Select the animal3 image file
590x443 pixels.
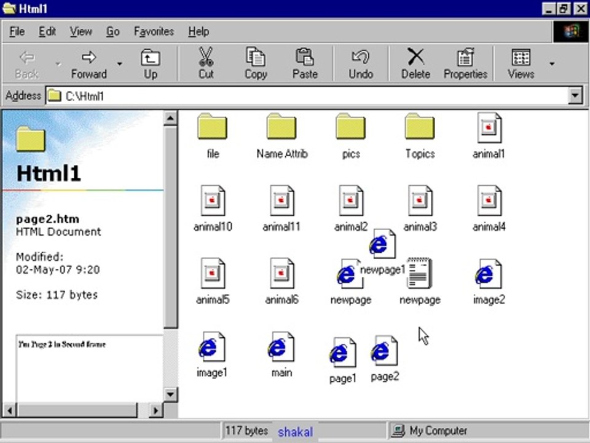420,209
